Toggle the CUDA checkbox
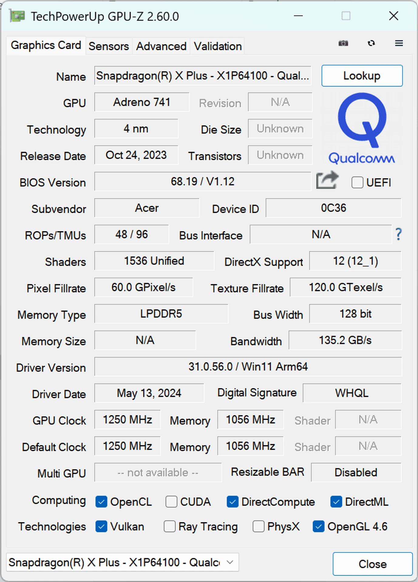Viewport: 418px width, 582px height. 171,502
